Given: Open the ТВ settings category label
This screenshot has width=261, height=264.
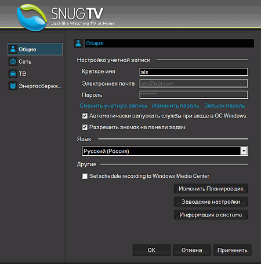Looking at the screenshot, I should tap(23, 74).
